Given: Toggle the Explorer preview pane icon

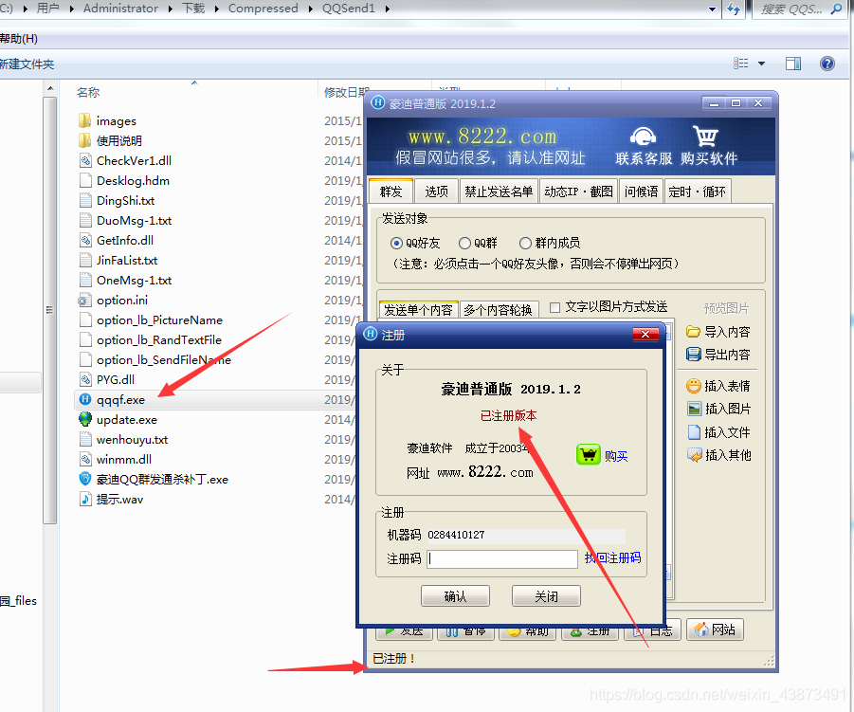Looking at the screenshot, I should pos(793,64).
